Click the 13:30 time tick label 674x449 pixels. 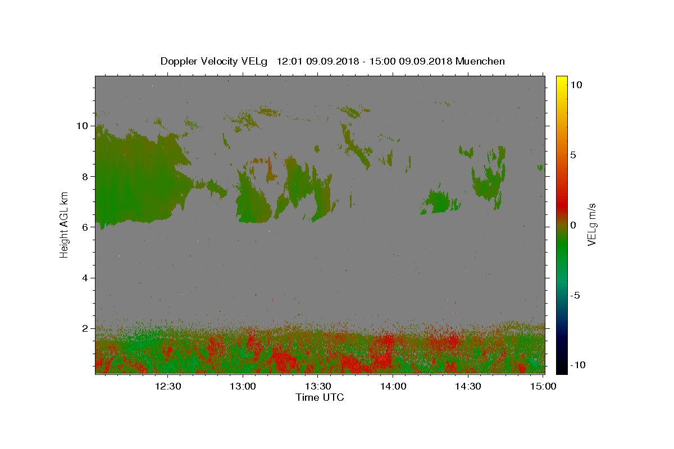click(x=318, y=386)
